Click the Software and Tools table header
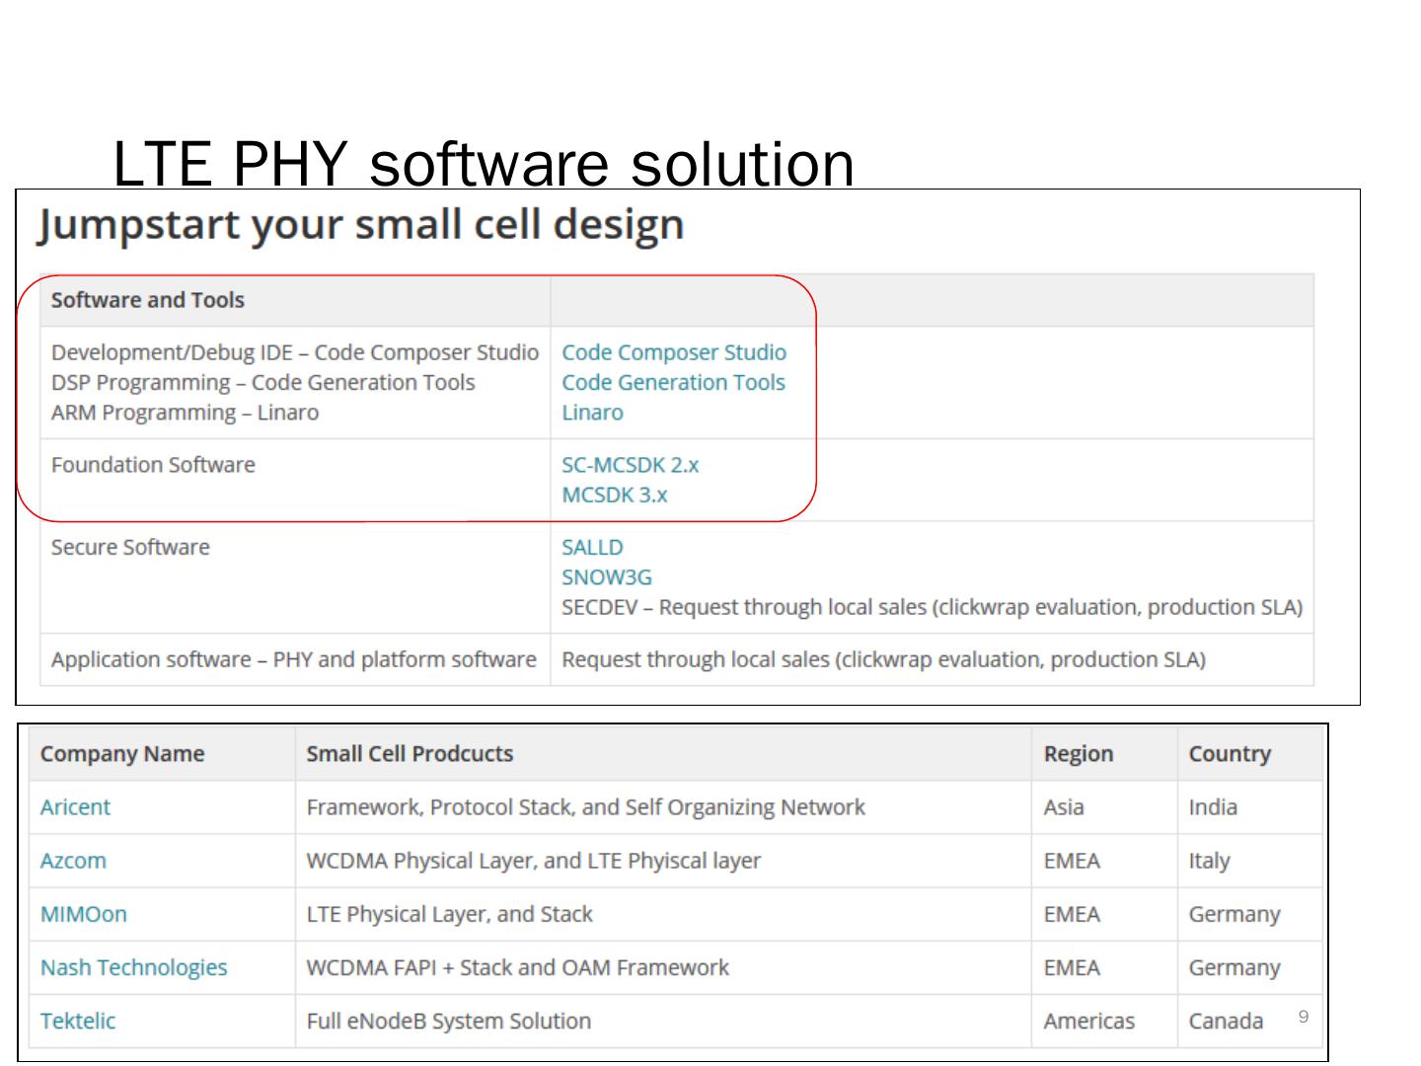 pyautogui.click(x=147, y=300)
